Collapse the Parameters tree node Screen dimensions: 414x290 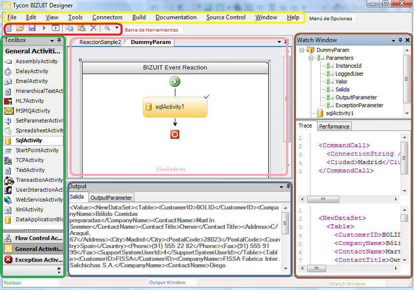[x=311, y=58]
